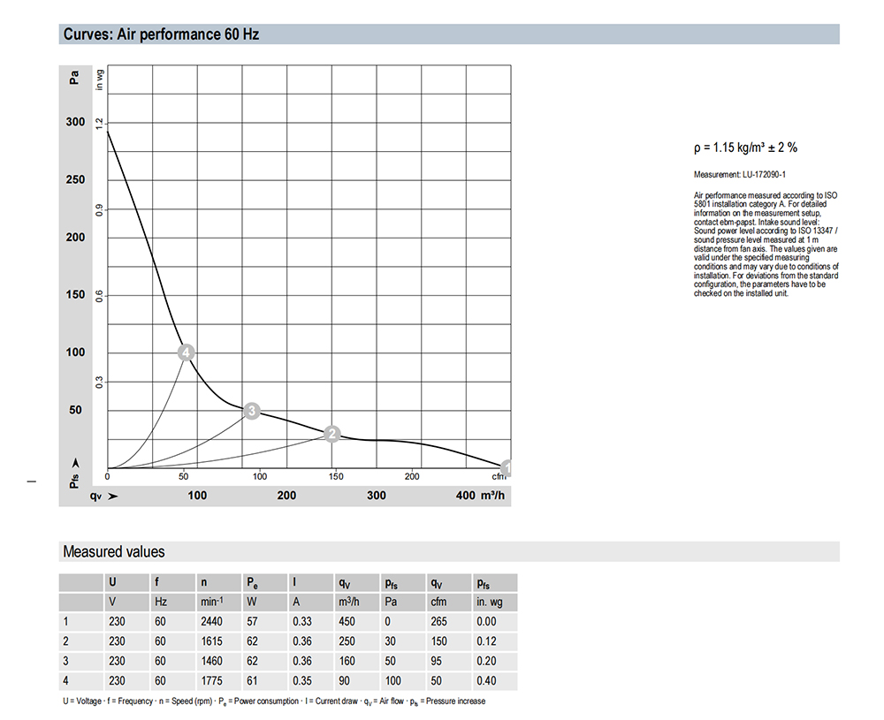Click the abbreviations legend below the table
The image size is (884, 720).
click(273, 701)
